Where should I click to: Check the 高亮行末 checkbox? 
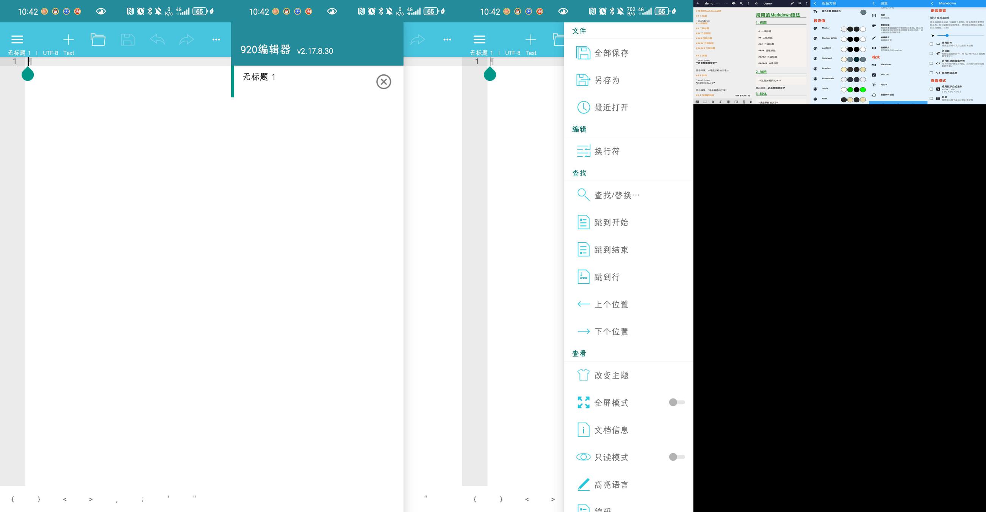931,44
